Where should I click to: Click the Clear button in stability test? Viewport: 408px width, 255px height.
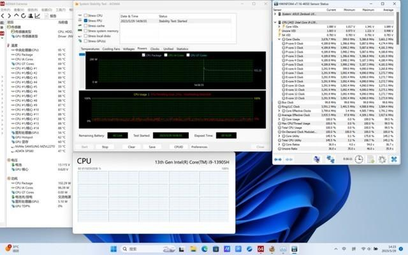[131, 147]
